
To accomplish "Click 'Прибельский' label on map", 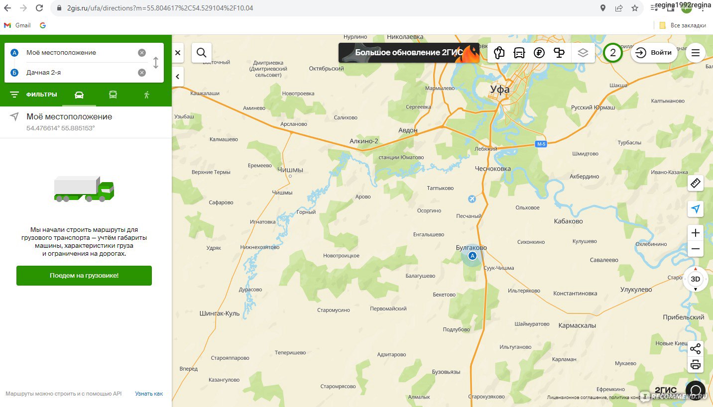I will coord(683,317).
